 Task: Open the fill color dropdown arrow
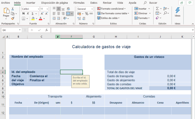(37, 19)
